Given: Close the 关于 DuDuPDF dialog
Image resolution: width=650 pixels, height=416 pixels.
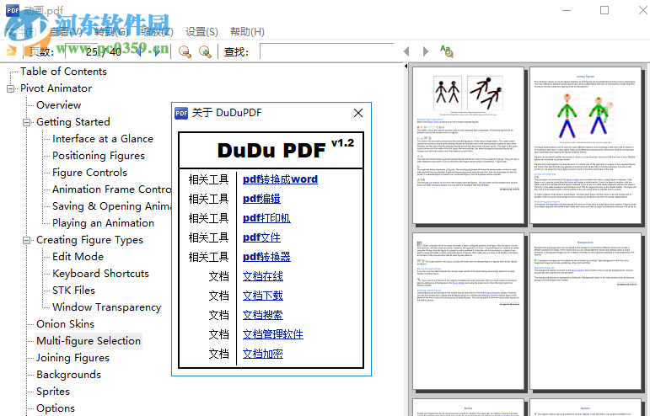Looking at the screenshot, I should click(x=358, y=113).
